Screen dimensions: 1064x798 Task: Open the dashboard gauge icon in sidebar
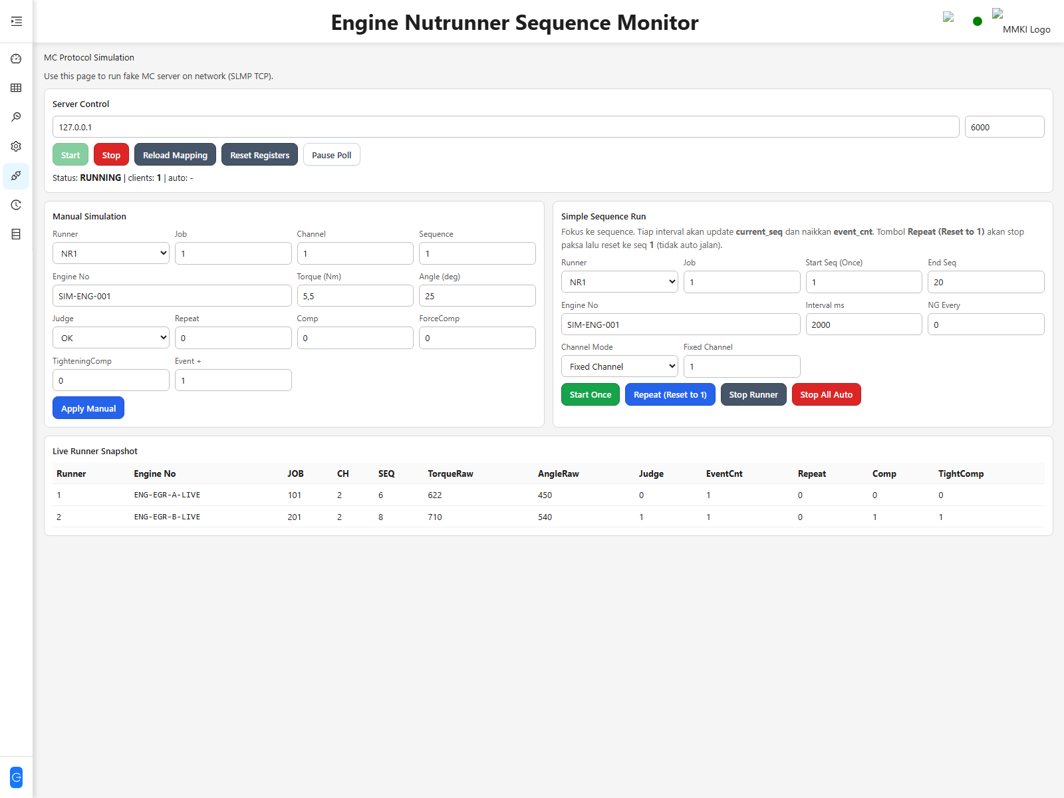pyautogui.click(x=16, y=59)
